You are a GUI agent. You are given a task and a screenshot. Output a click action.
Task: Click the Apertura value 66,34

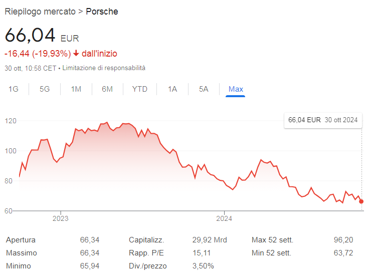click(x=90, y=240)
